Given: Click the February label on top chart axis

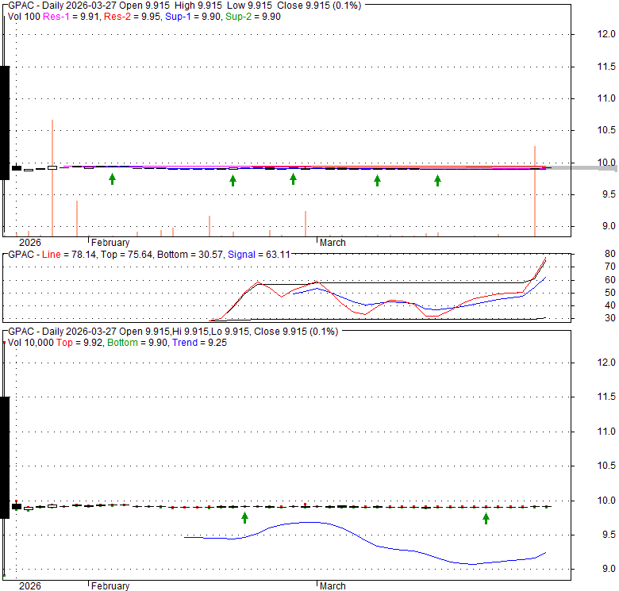Looking at the screenshot, I should click(110, 243).
